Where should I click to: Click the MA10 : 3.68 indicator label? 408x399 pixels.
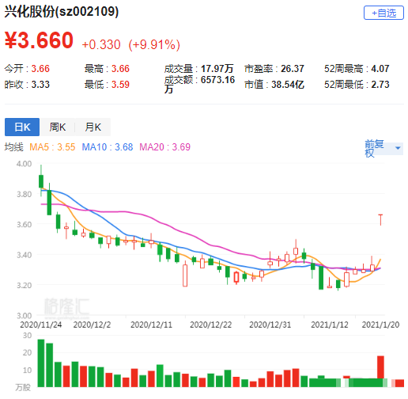tap(108, 147)
